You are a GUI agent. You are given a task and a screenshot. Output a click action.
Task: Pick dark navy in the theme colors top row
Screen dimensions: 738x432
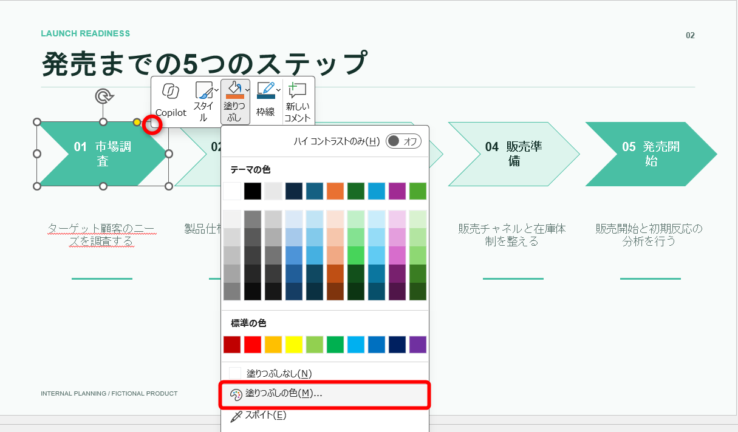(294, 191)
